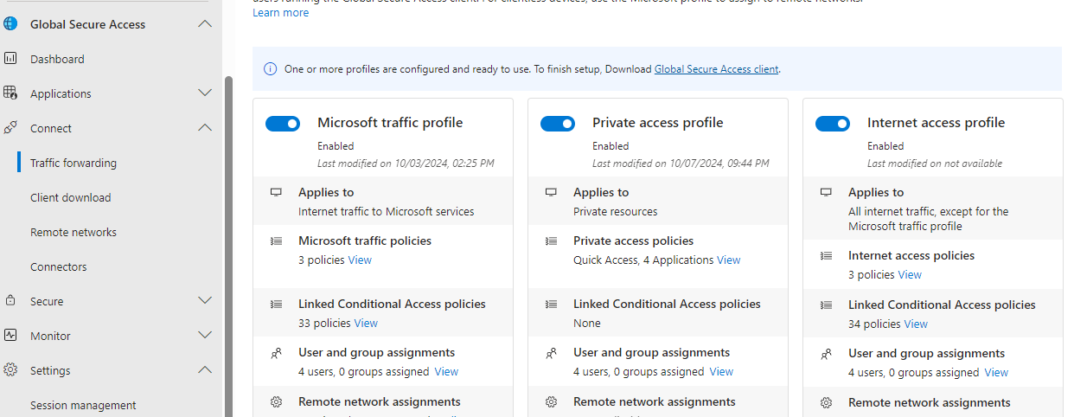This screenshot has height=417, width=1074.
Task: Click the Microsoft traffic profile title
Action: (x=390, y=123)
